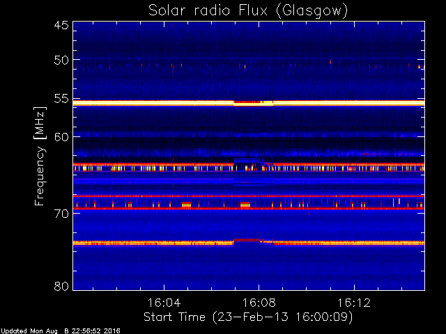446x334 pixels.
Task: Click the 60 frequency tick label
Action: coord(61,137)
